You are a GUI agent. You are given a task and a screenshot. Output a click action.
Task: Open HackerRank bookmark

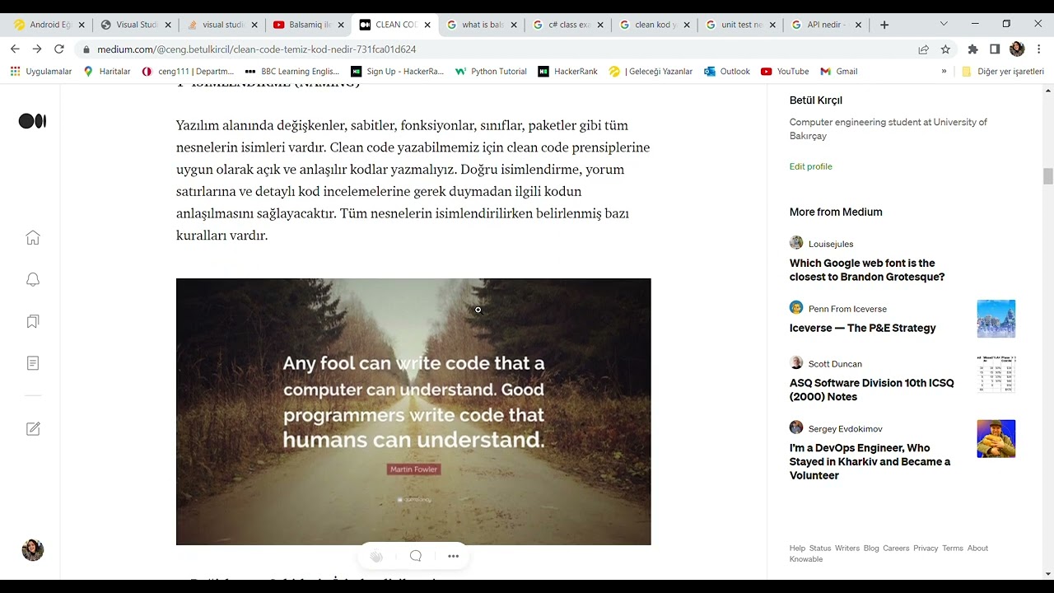point(567,72)
